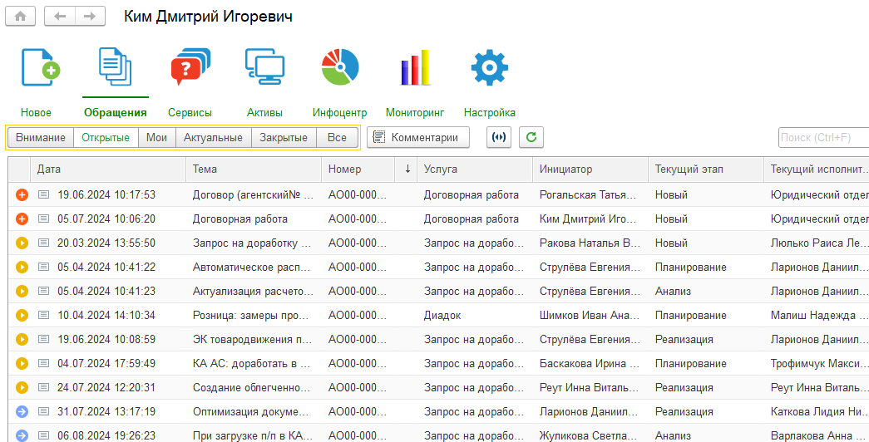This screenshot has height=442, width=869.
Task: Click the green refresh list icon
Action: 531,138
